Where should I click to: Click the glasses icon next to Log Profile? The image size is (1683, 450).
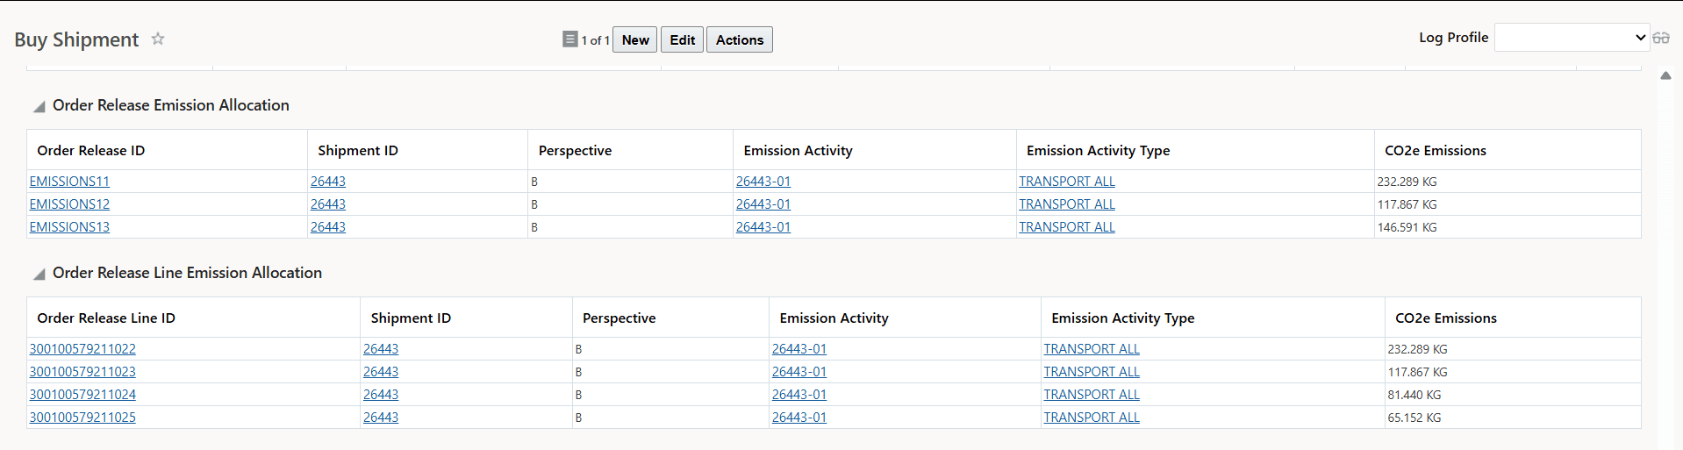tap(1661, 38)
